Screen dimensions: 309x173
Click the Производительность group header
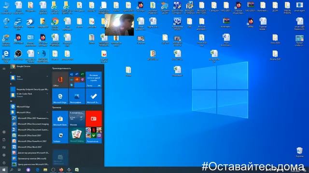pyautogui.click(x=61, y=68)
